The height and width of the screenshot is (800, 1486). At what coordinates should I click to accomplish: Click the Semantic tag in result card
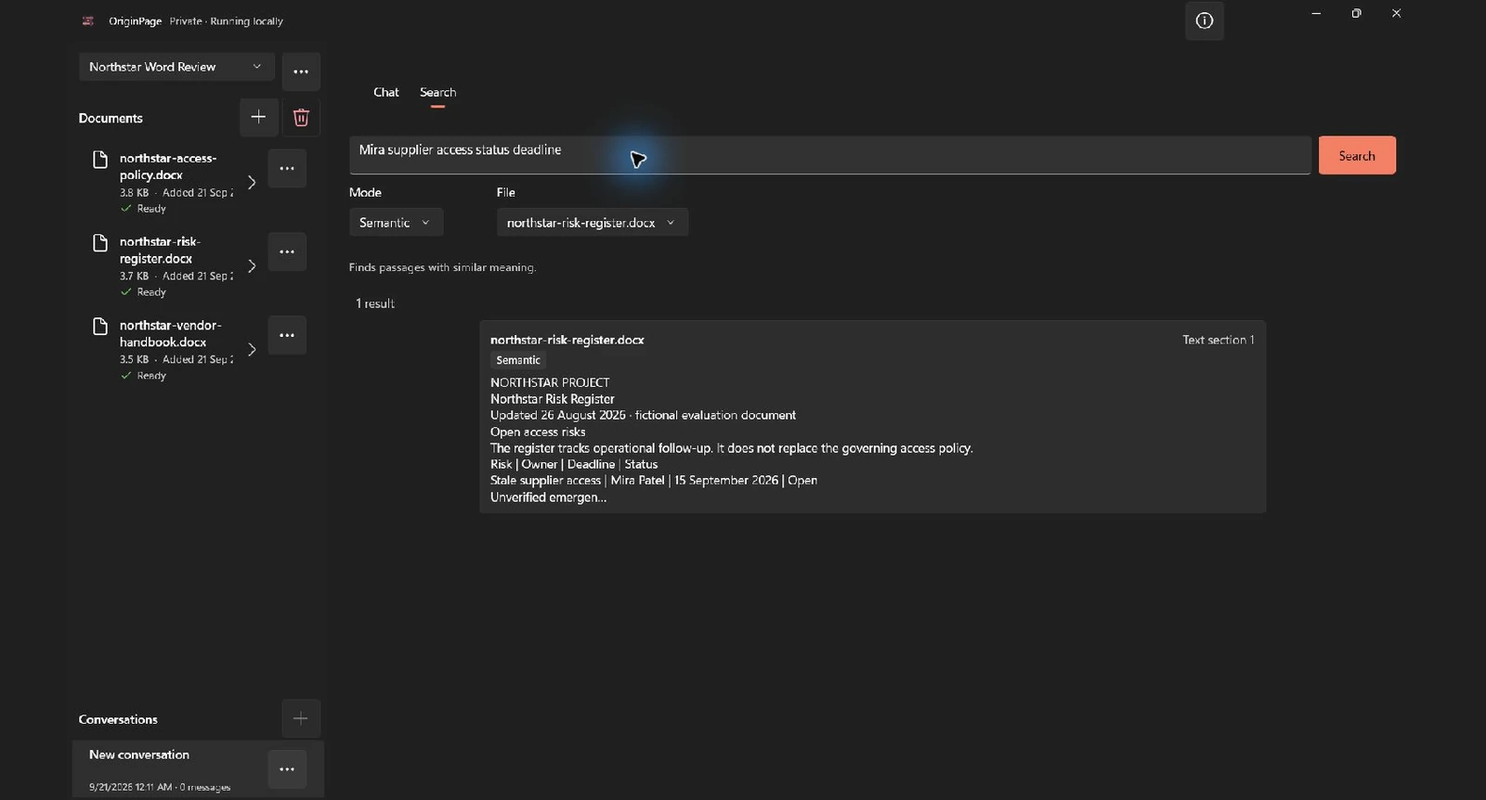pos(518,360)
